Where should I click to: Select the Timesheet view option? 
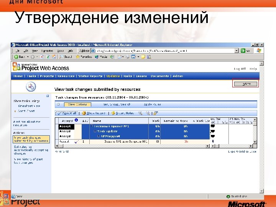(x=29, y=106)
